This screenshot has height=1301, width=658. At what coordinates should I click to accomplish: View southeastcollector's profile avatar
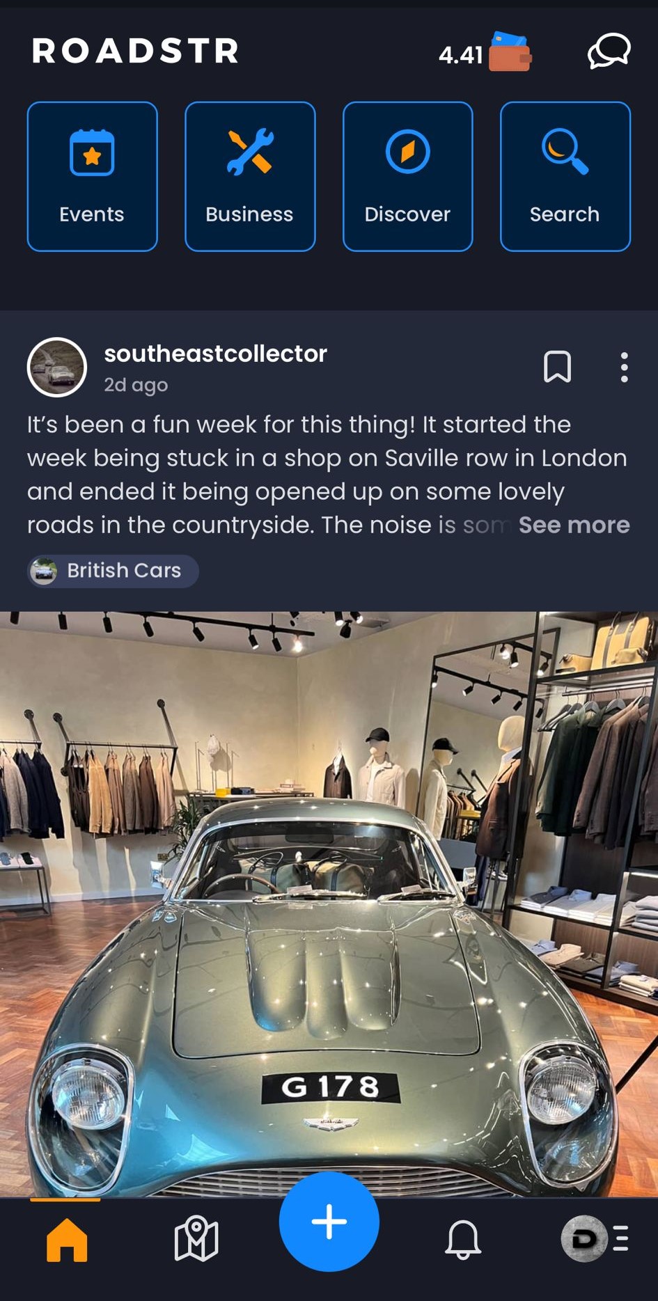(x=57, y=368)
